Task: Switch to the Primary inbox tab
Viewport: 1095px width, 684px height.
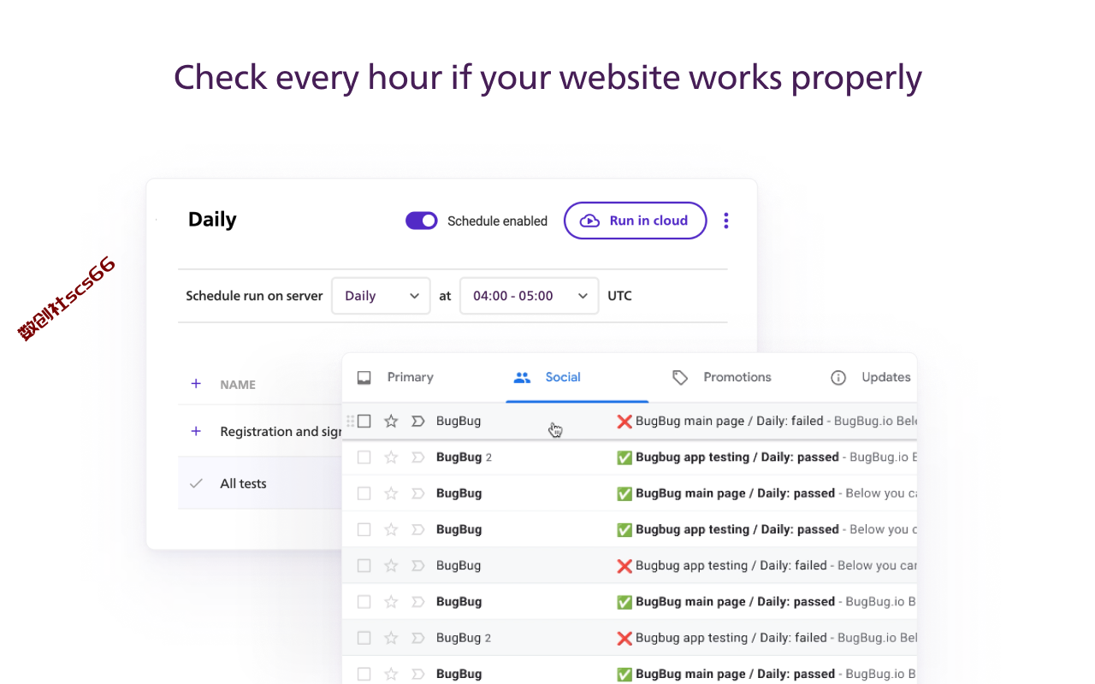Action: tap(395, 377)
